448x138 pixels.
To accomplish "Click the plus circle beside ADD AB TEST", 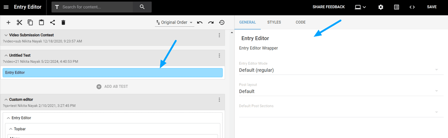I will click(99, 86).
